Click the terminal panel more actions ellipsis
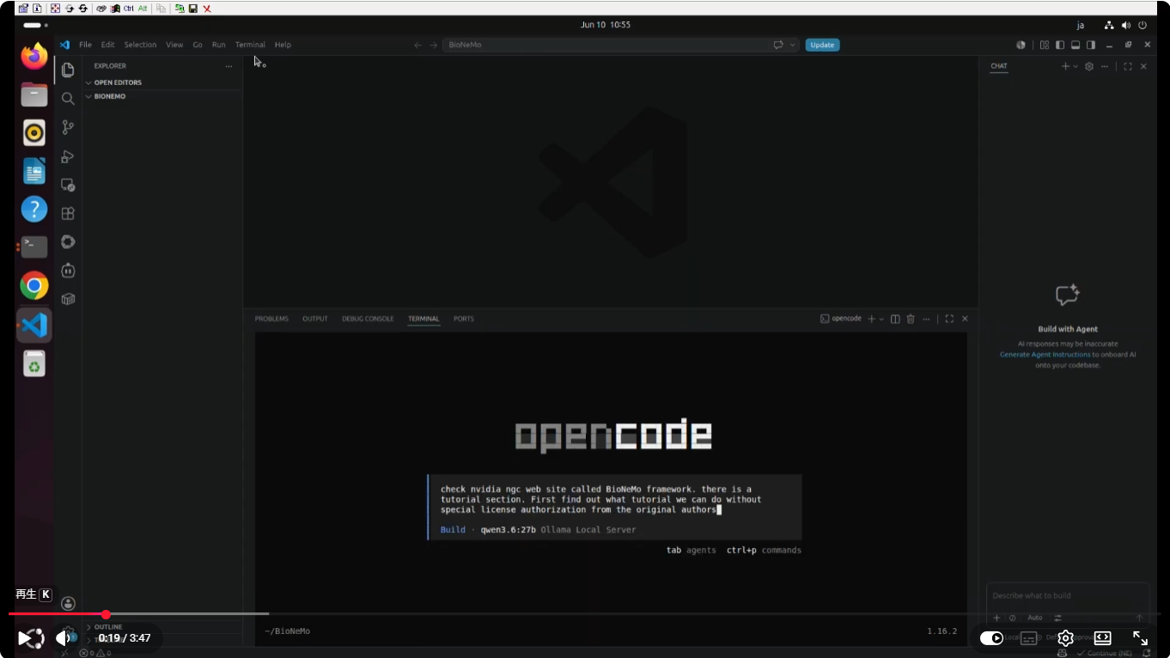 926,319
